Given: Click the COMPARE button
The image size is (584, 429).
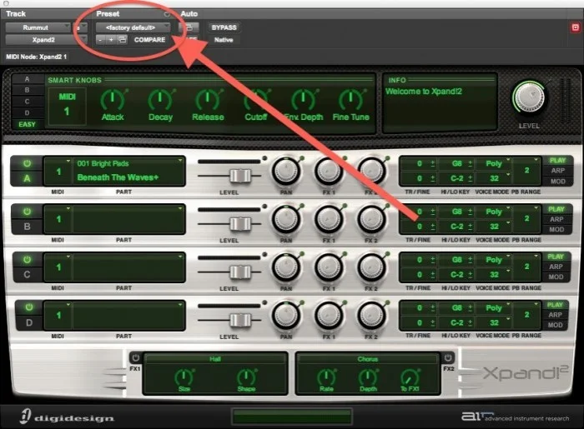Looking at the screenshot, I should (x=149, y=40).
